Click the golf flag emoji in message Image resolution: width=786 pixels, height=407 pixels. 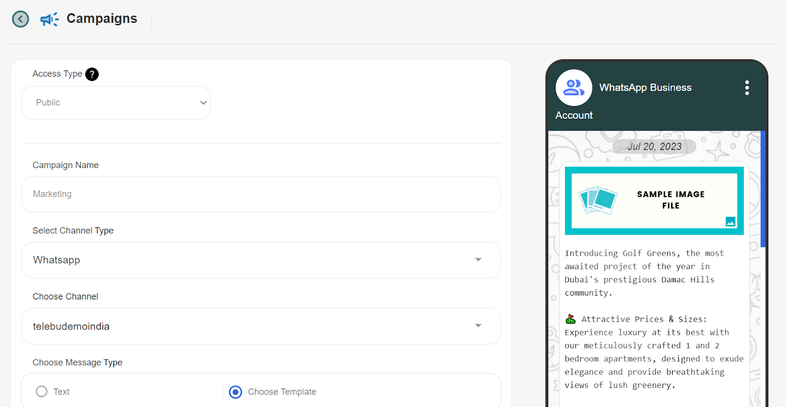tap(570, 319)
